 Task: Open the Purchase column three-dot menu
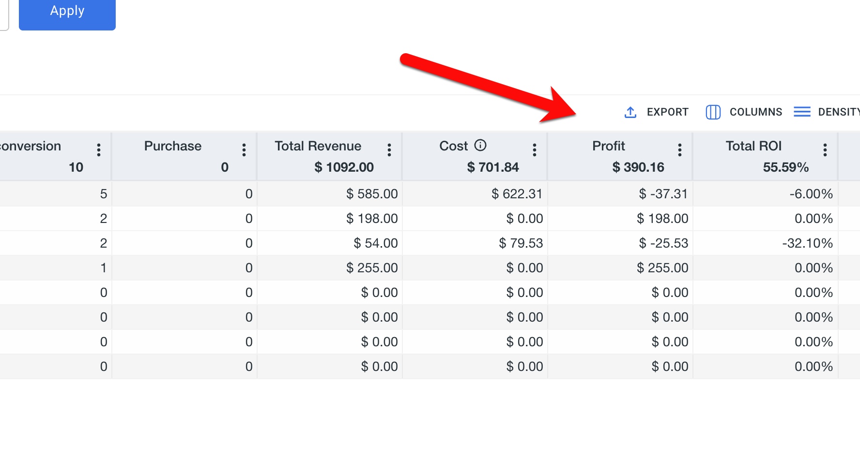pos(244,150)
